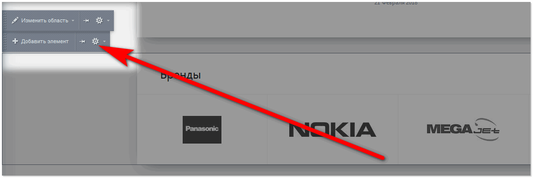Click the "21 Февраля 2018" date text

(x=396, y=3)
